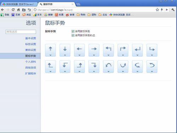This screenshot has height=133, width=177.
Task: Open a new tab with the new-tab button
Action: [78, 5]
